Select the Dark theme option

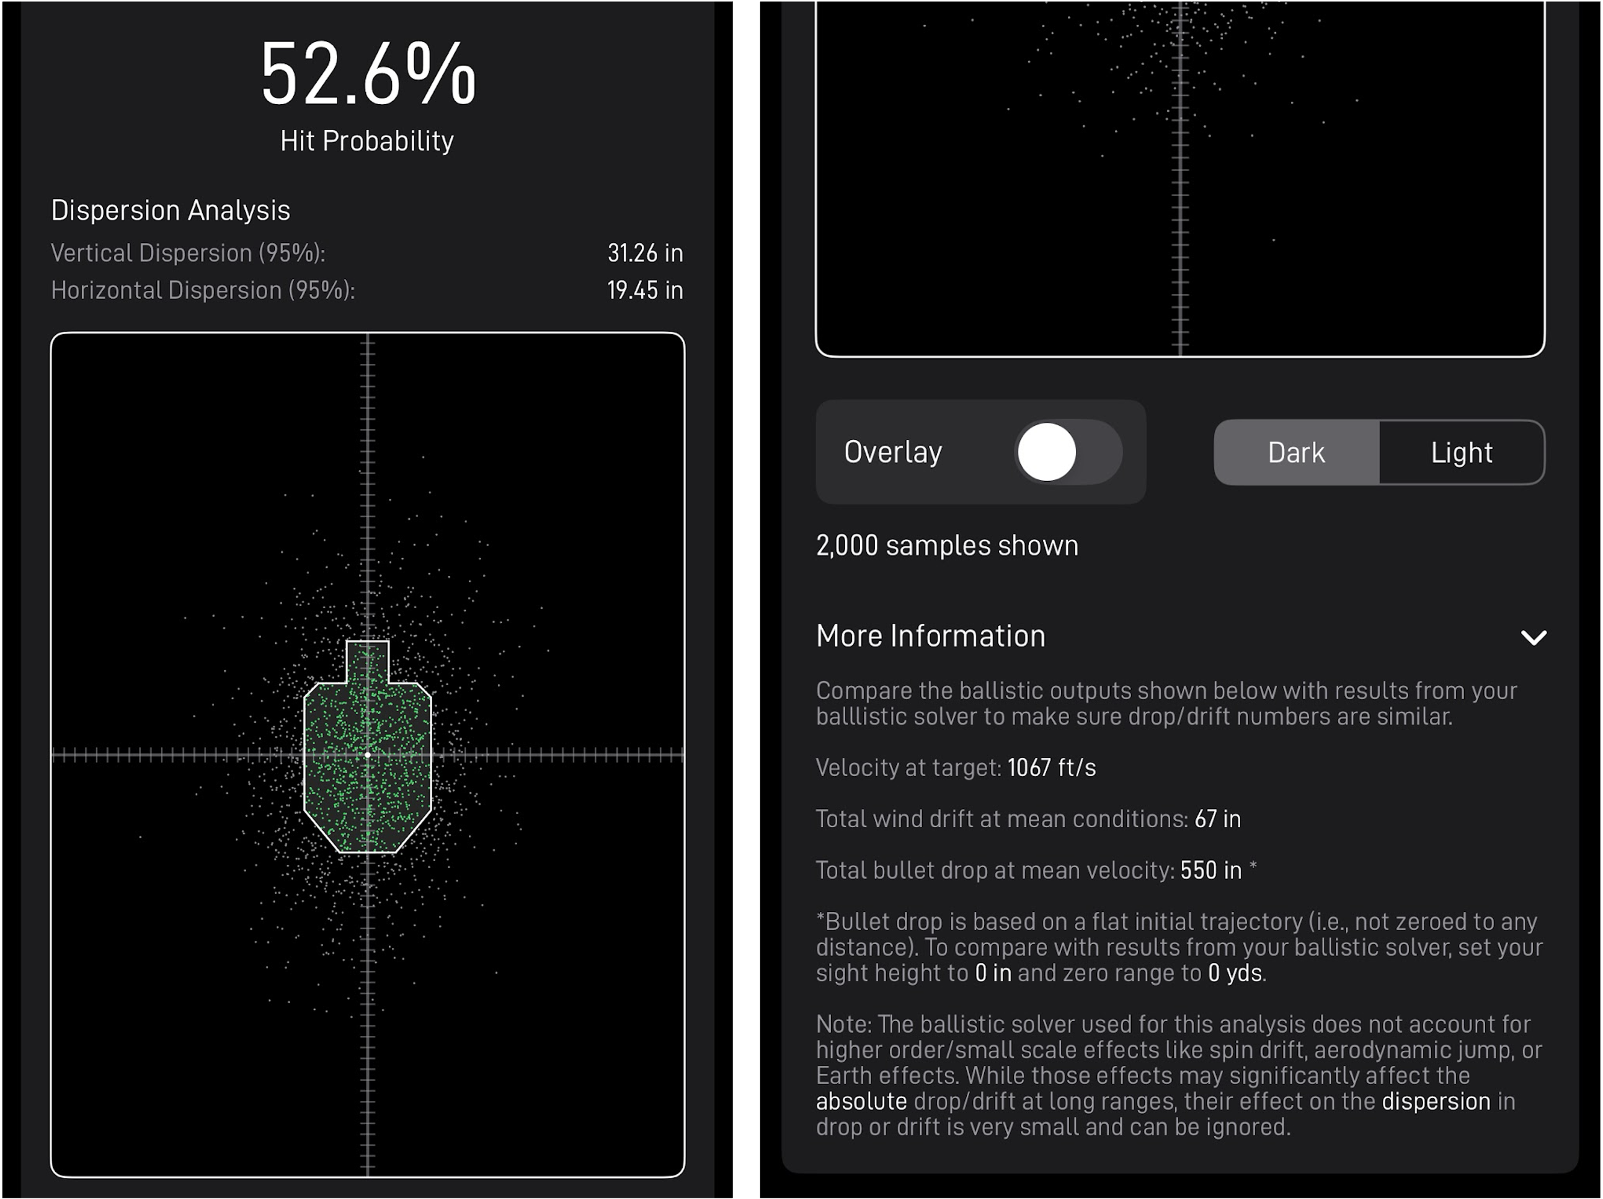[x=1297, y=451]
